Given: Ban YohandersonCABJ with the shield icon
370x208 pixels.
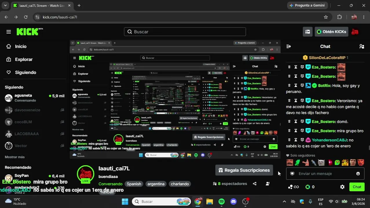Looking at the screenshot, I should pyautogui.click(x=302, y=140).
